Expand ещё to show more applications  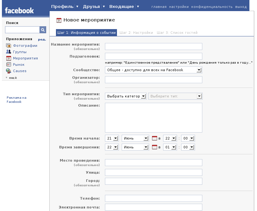point(11,78)
